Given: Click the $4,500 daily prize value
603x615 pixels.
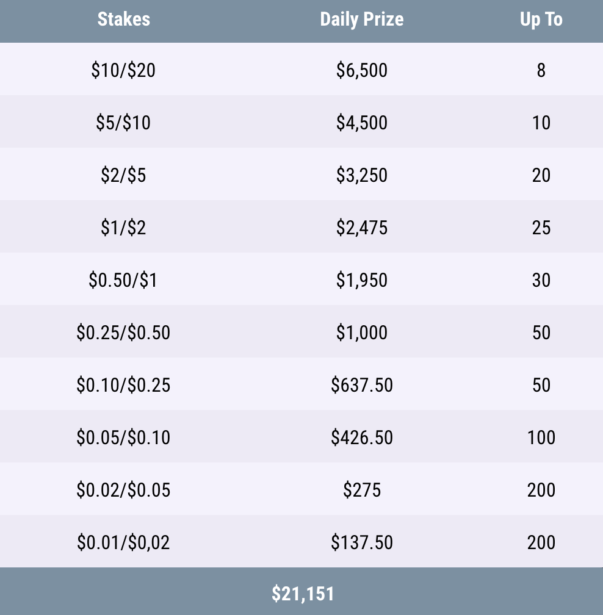Looking at the screenshot, I should point(361,123).
